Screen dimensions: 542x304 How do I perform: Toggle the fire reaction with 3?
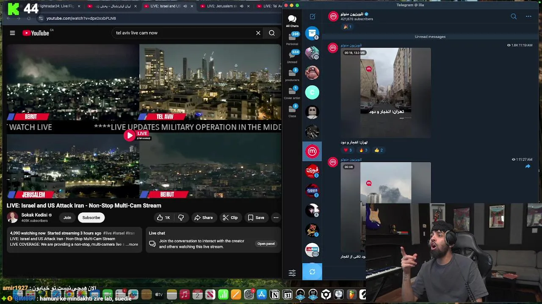coord(363,150)
